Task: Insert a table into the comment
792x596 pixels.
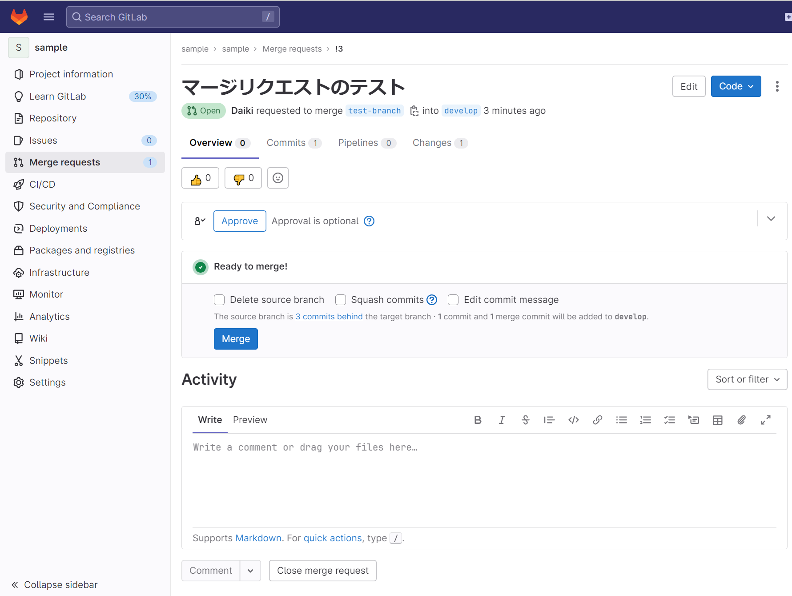Action: [x=717, y=419]
